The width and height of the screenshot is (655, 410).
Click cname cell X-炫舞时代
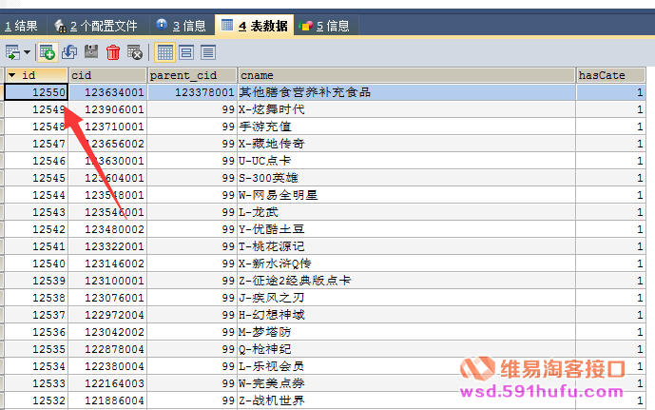(x=407, y=109)
